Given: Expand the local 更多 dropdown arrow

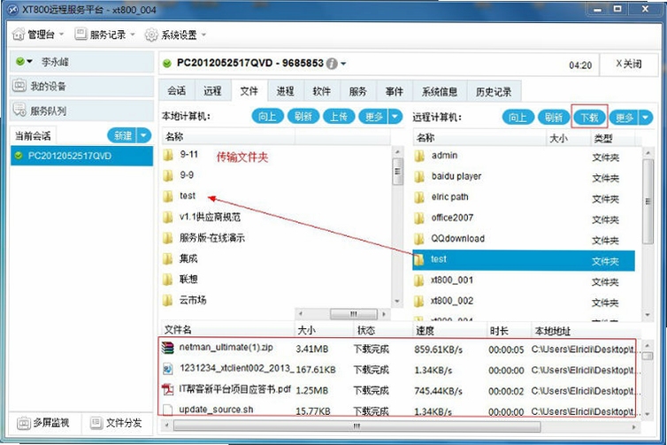Looking at the screenshot, I should tap(395, 116).
